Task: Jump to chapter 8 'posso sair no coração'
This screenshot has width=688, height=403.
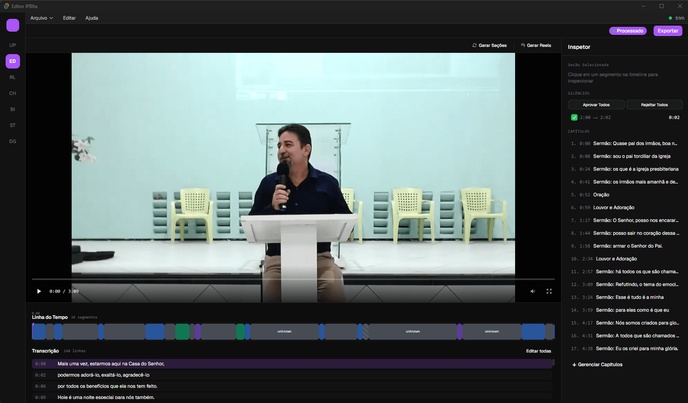Action: [x=625, y=233]
